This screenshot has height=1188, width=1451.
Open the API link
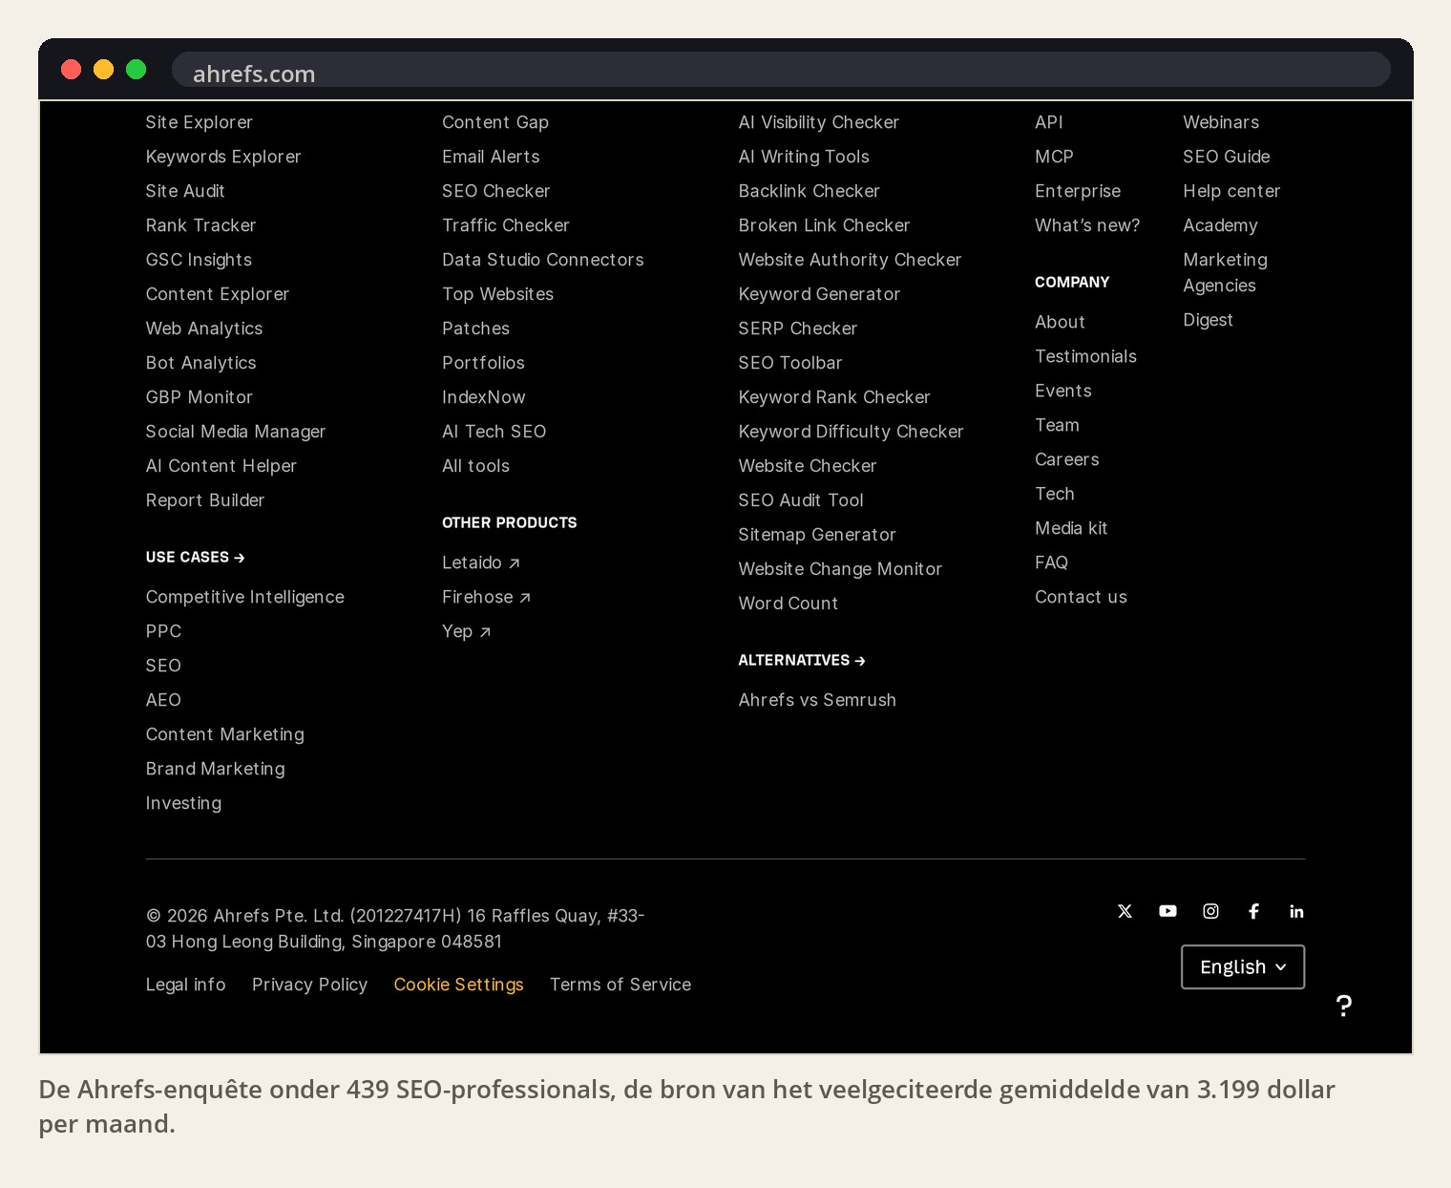click(x=1049, y=122)
